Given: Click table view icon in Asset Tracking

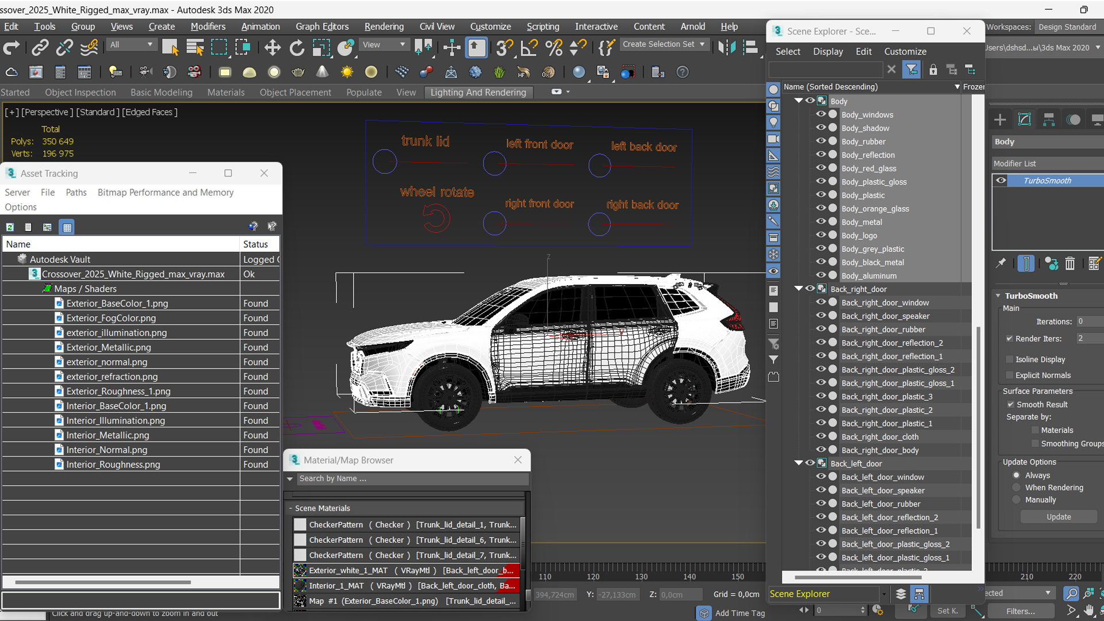Looking at the screenshot, I should [x=67, y=227].
